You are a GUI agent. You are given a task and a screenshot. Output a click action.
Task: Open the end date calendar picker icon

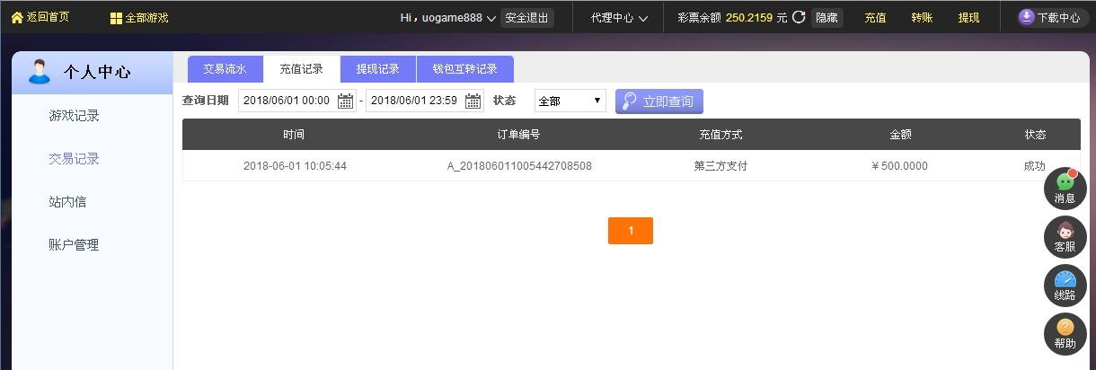point(473,101)
